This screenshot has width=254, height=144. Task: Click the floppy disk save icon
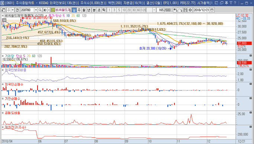(x=185, y=10)
